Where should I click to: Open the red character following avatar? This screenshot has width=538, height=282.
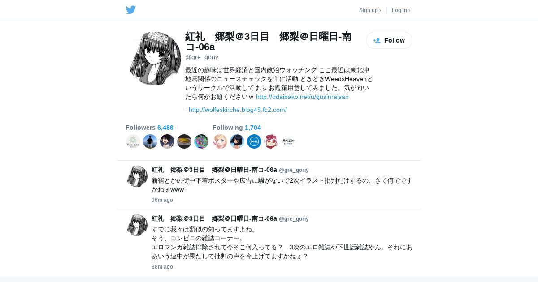[271, 141]
